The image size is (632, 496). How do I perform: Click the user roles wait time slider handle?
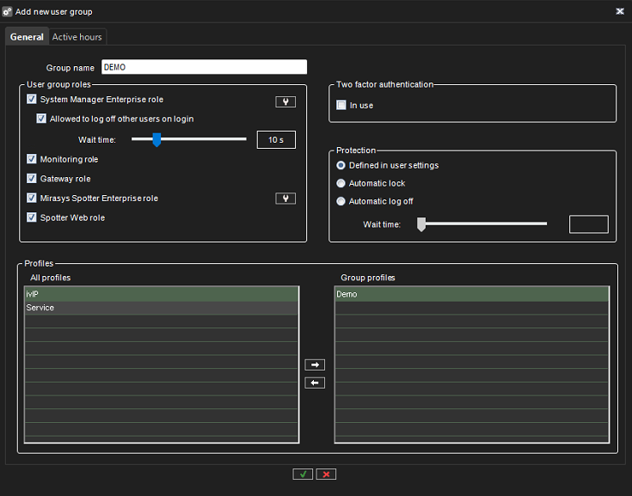pos(156,139)
